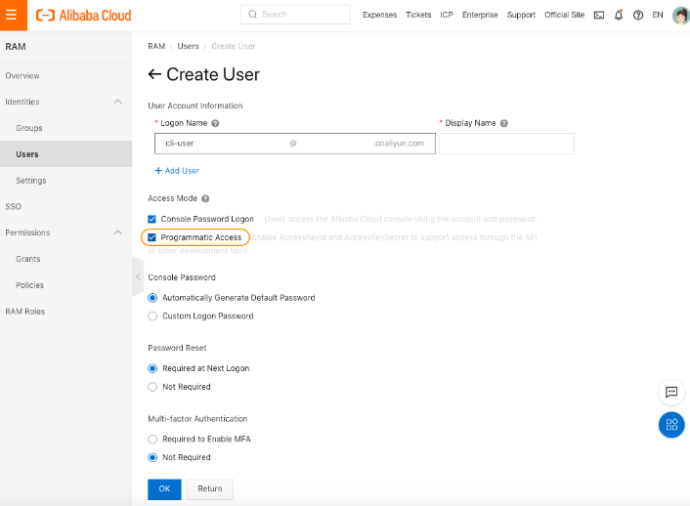The height and width of the screenshot is (506, 690).
Task: Collapse the Identities section in sidebar
Action: pos(118,102)
